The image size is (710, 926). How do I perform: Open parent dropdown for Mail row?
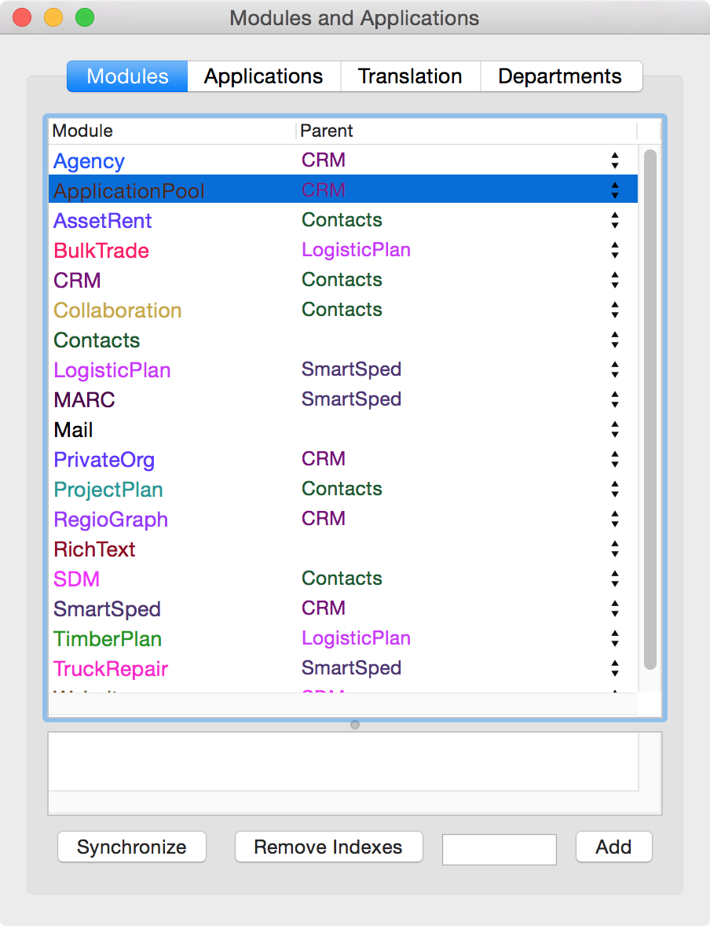point(614,430)
